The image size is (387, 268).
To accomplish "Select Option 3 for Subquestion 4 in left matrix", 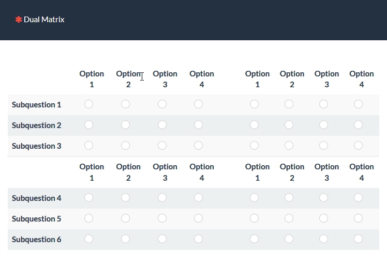I will pos(162,198).
